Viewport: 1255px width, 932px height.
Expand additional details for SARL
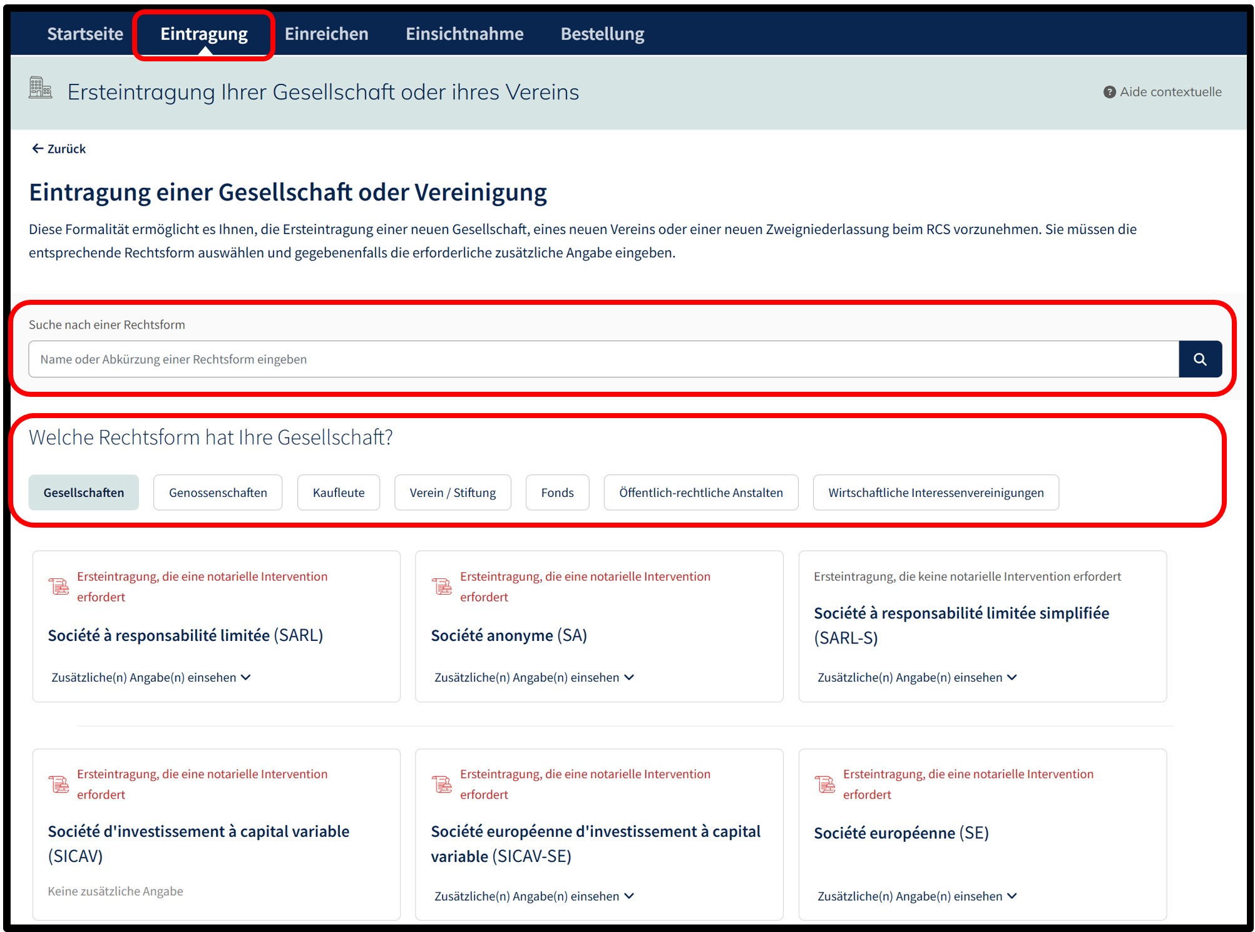click(x=151, y=677)
